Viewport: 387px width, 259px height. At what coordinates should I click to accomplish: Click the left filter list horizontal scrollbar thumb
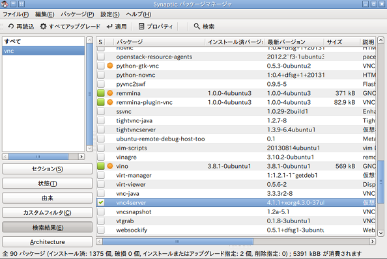pos(38,156)
